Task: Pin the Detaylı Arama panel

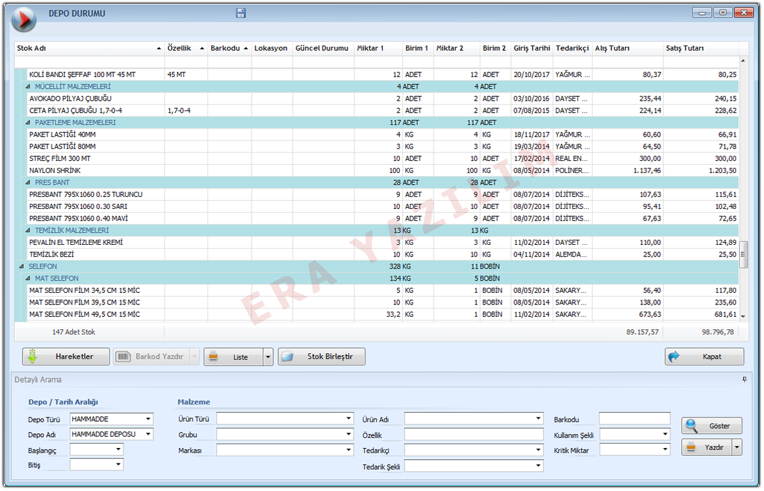Action: tap(745, 379)
